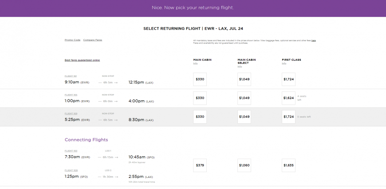Click the 8:30pm (LAX) arrival time
Image resolution: width=386 pixels, height=189 pixels.
click(x=141, y=120)
